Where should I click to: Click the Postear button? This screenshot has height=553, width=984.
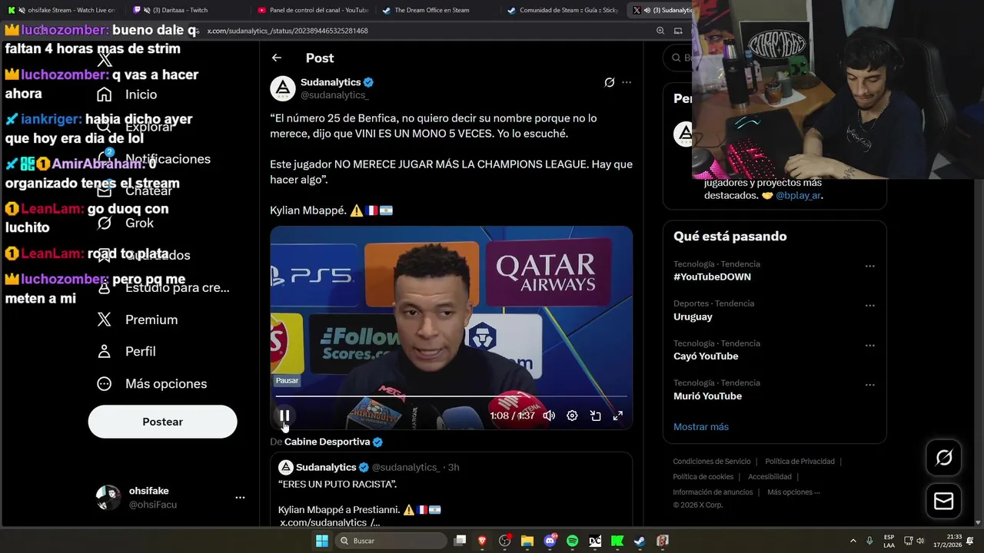[162, 422]
